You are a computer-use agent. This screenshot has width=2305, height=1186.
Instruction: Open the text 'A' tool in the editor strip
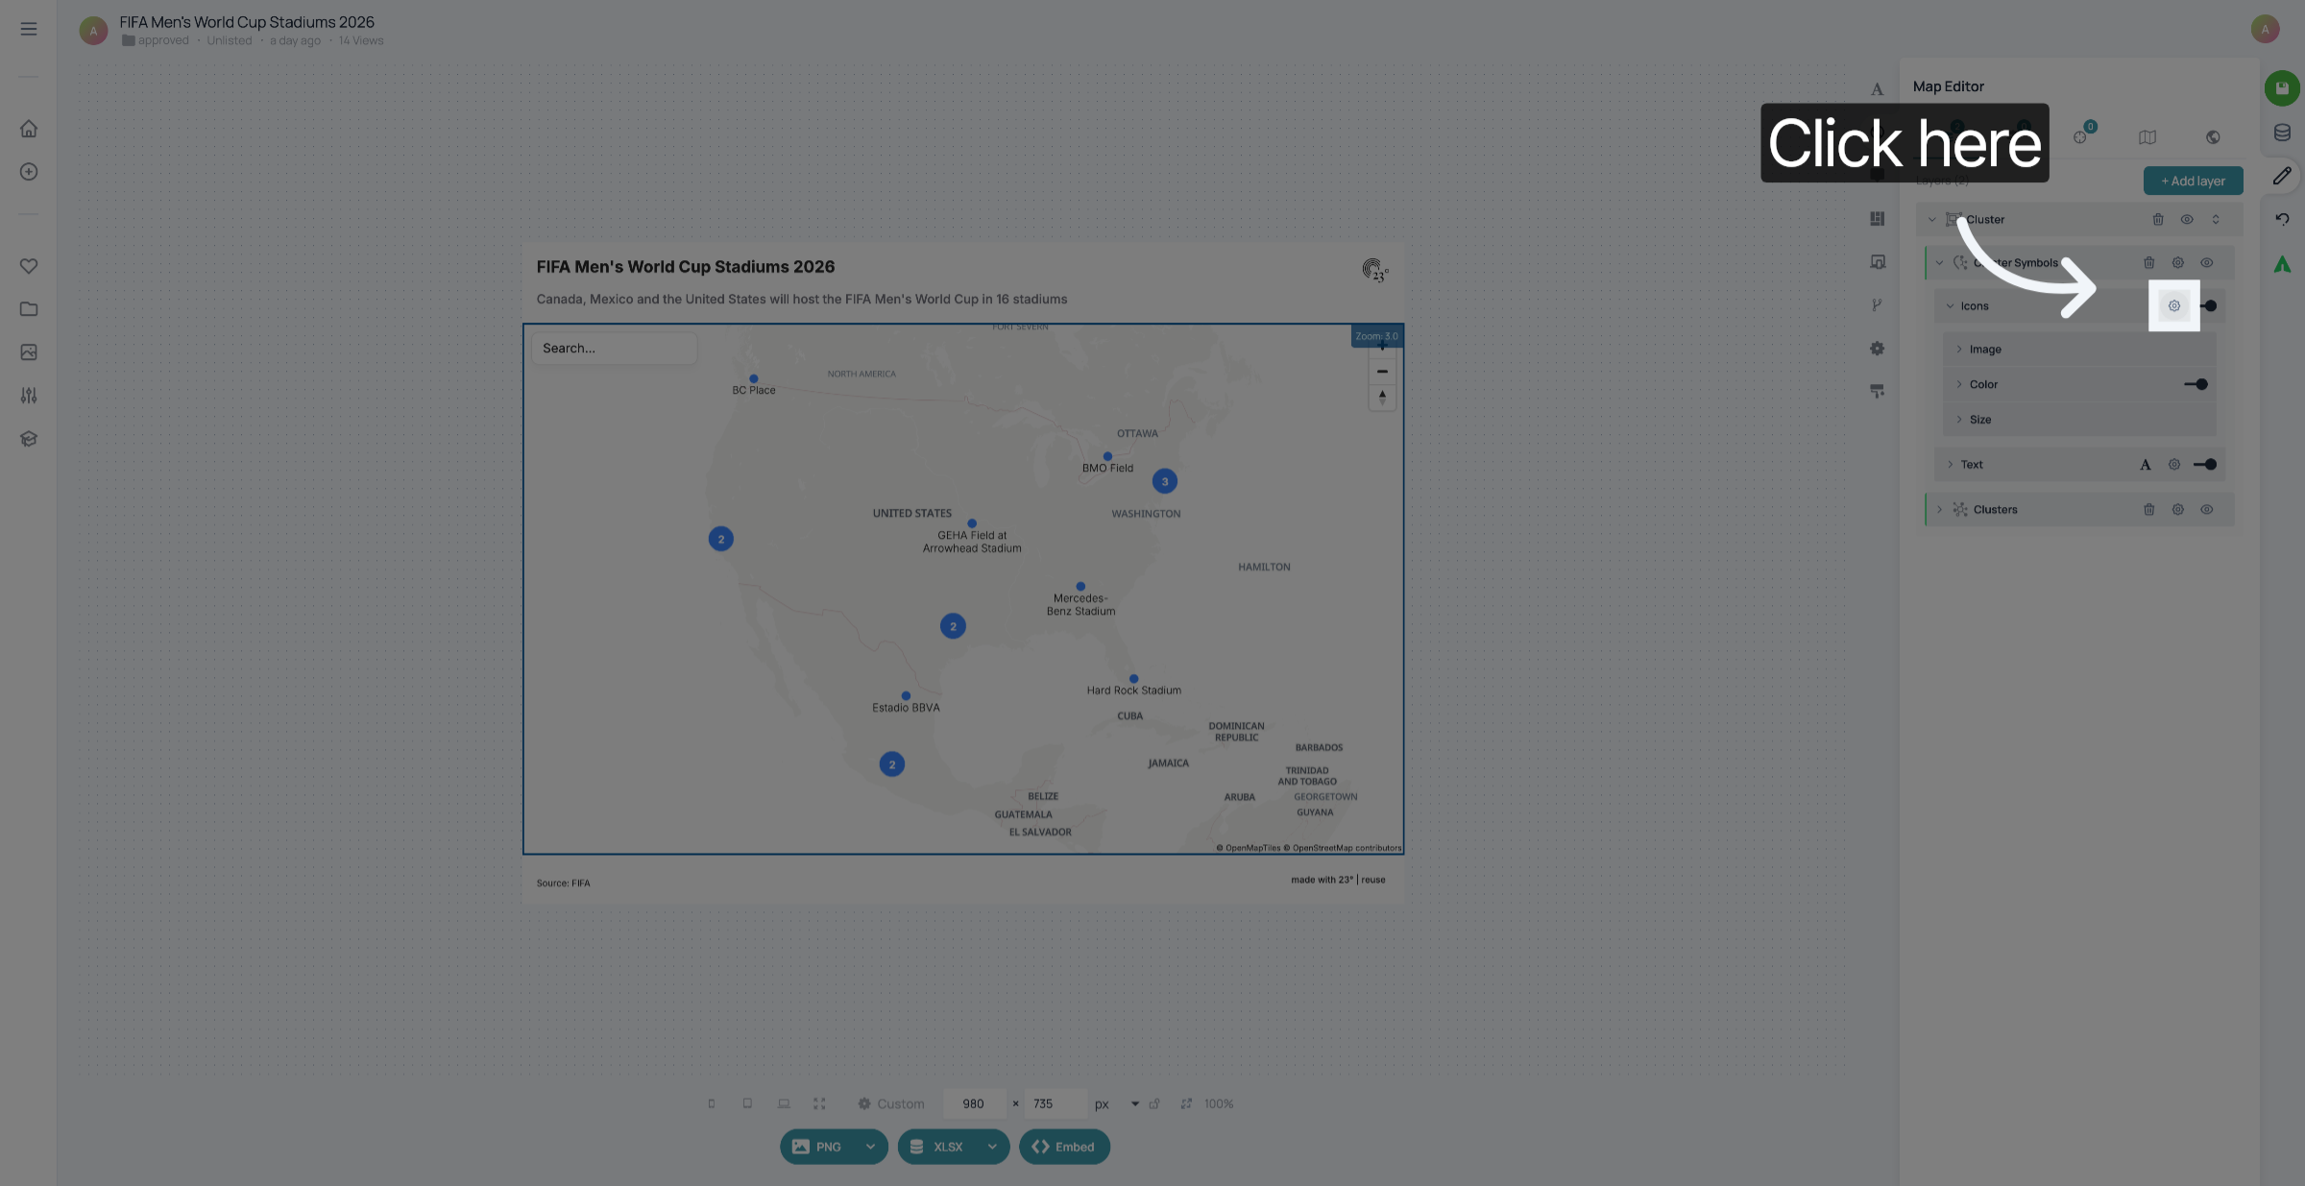click(1877, 89)
